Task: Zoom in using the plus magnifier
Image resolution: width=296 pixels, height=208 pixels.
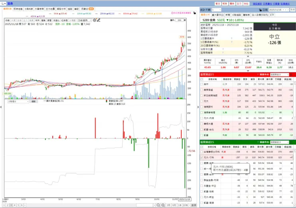Action: (x=163, y=205)
